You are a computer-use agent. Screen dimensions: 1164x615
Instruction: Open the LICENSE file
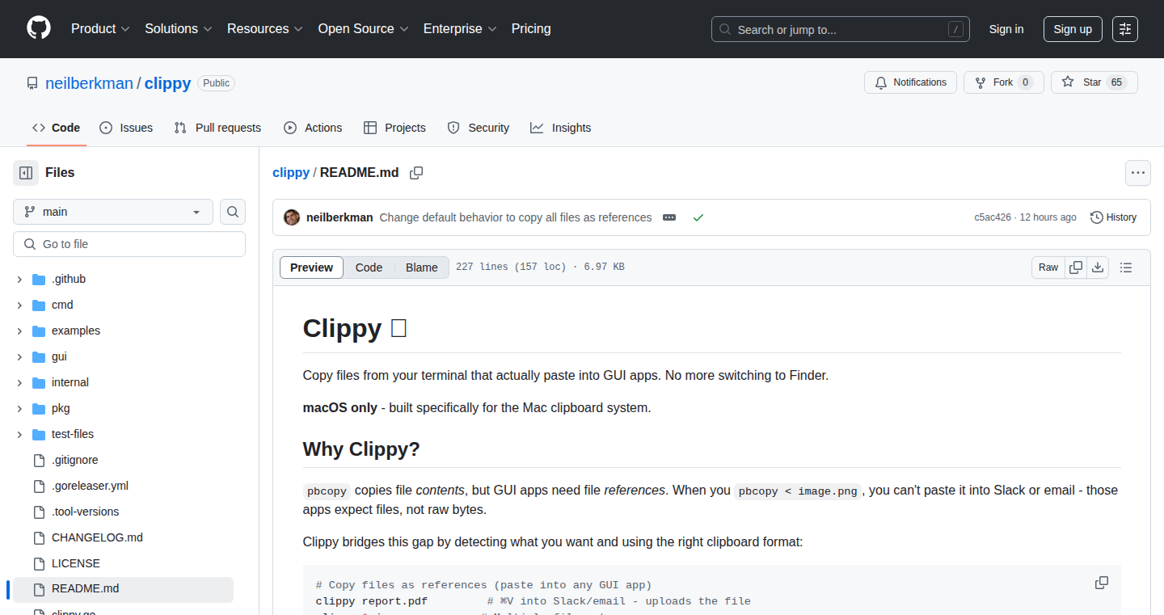tap(75, 563)
